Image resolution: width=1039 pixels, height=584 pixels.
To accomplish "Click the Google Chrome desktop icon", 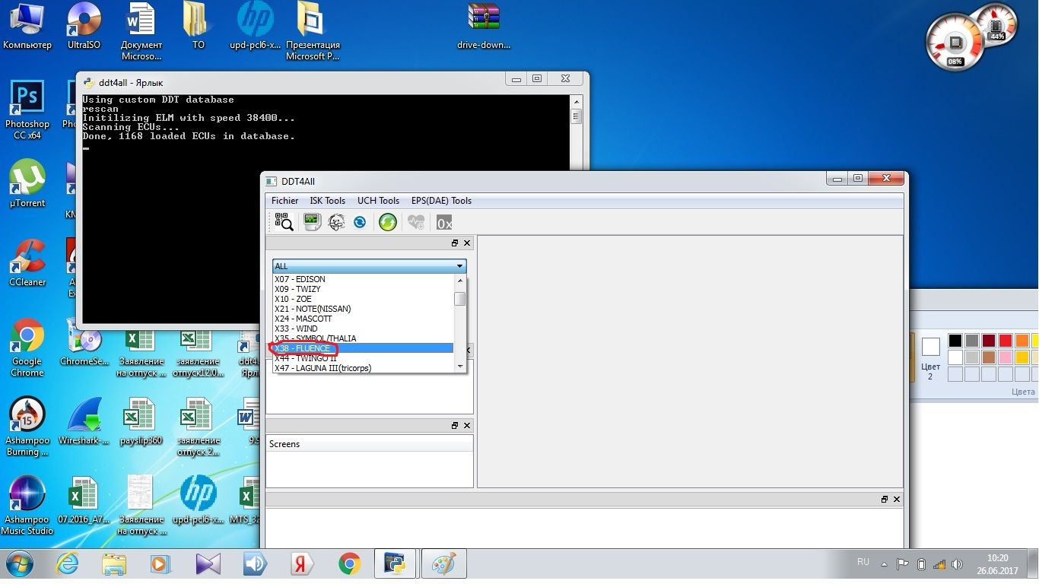I will (27, 347).
